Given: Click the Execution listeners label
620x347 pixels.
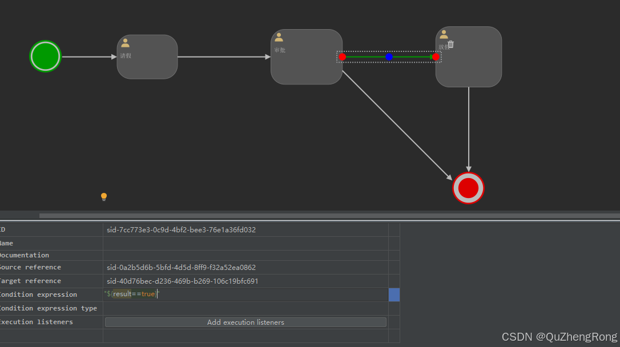Looking at the screenshot, I should [x=37, y=322].
